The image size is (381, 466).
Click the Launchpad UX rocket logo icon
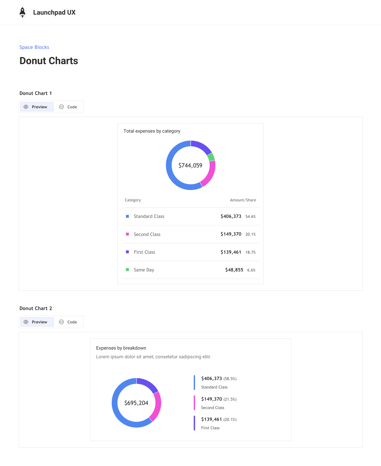(x=22, y=12)
